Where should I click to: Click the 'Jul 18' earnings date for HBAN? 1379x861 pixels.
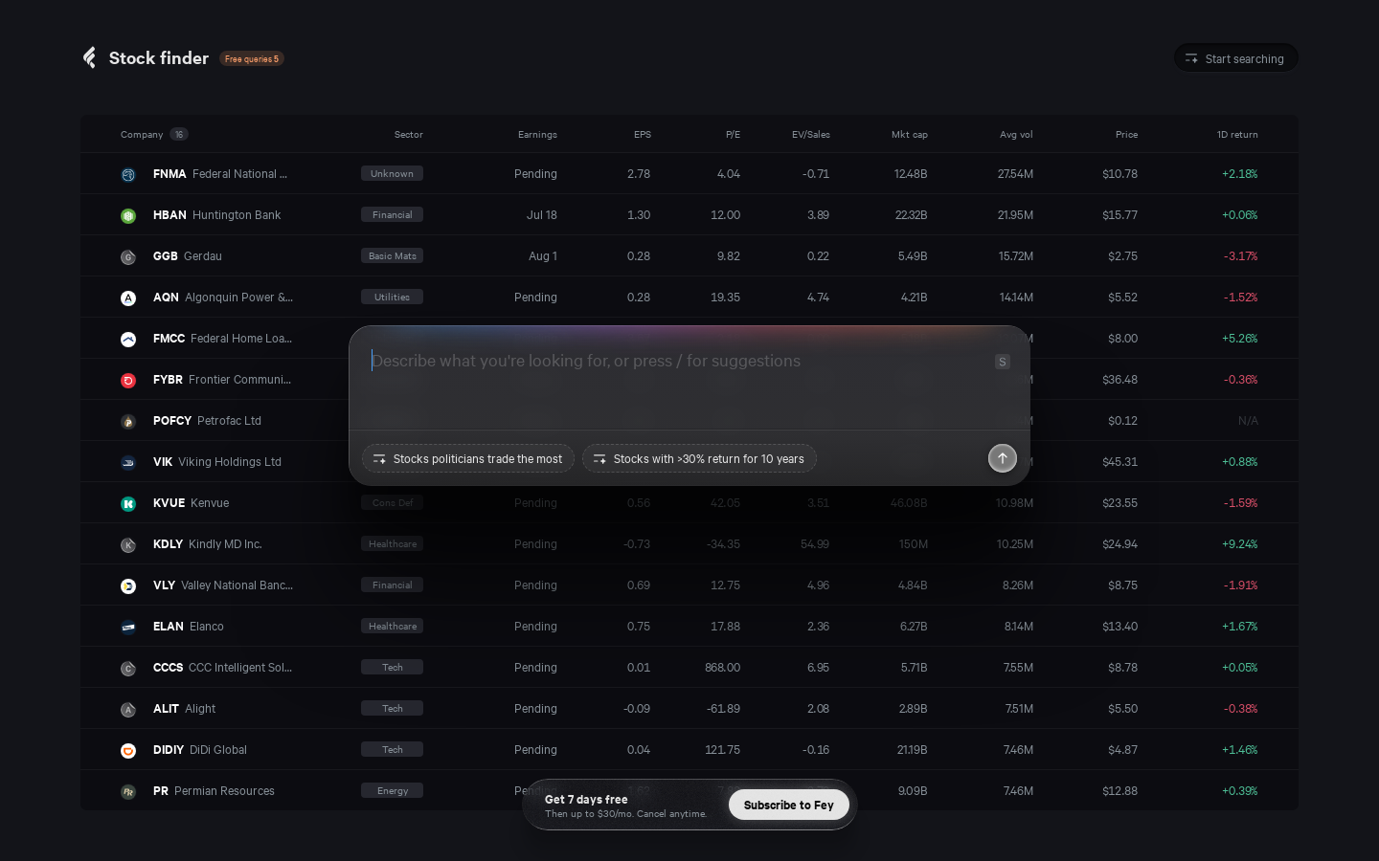(542, 215)
